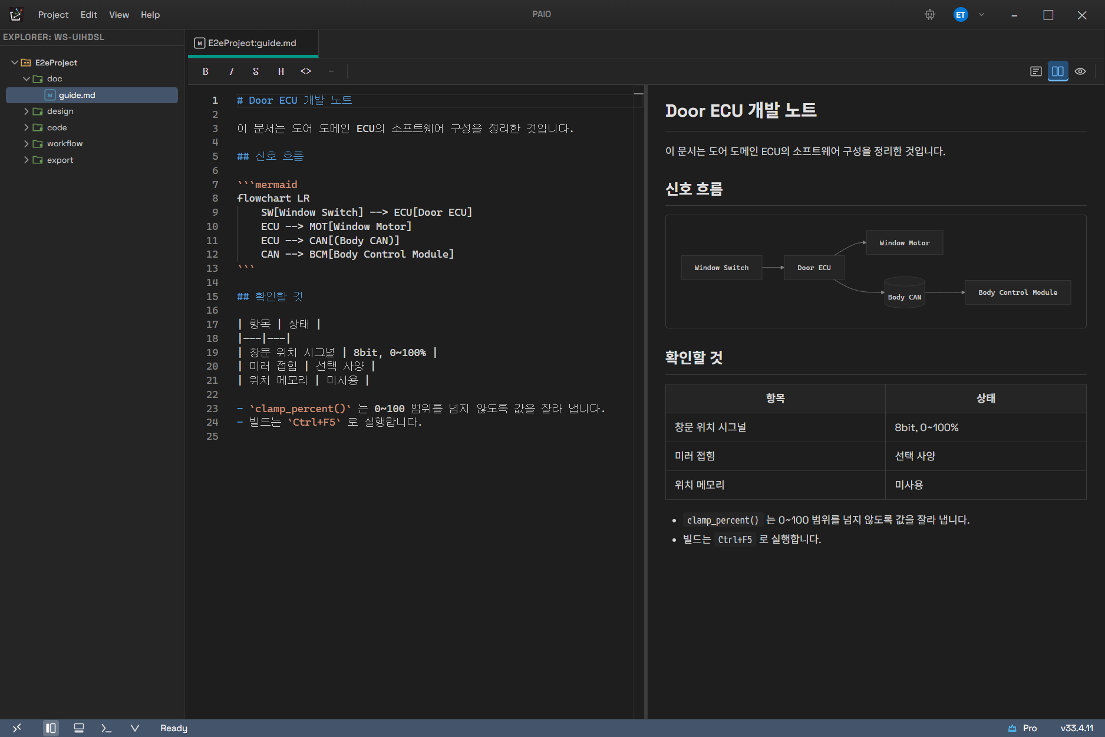Click line number 25 in gutter

[212, 436]
